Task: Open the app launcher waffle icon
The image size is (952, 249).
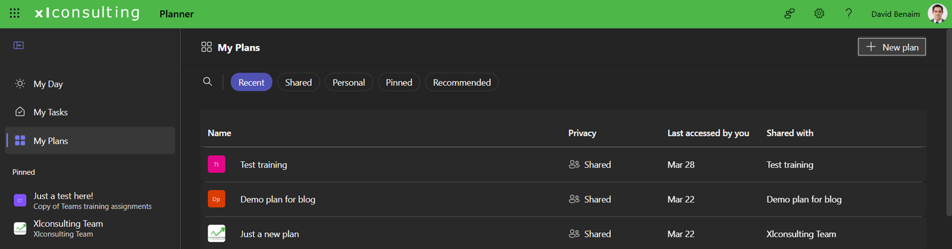Action: (15, 13)
